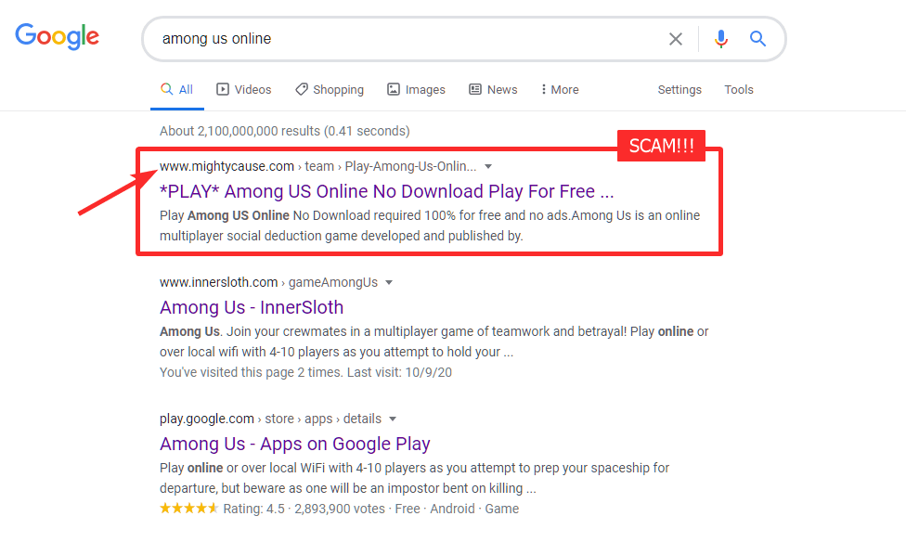Go to the News results tab
This screenshot has width=906, height=542.
click(493, 90)
